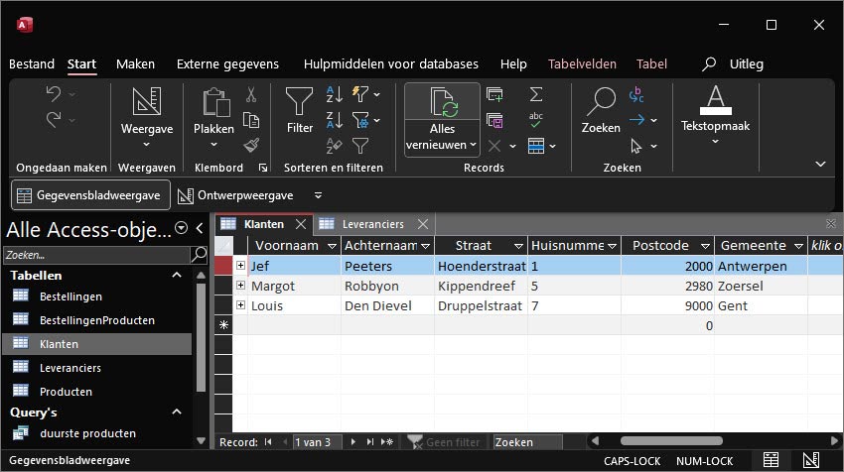Image resolution: width=844 pixels, height=472 pixels.
Task: Click the Cut scissors icon
Action: (x=251, y=94)
